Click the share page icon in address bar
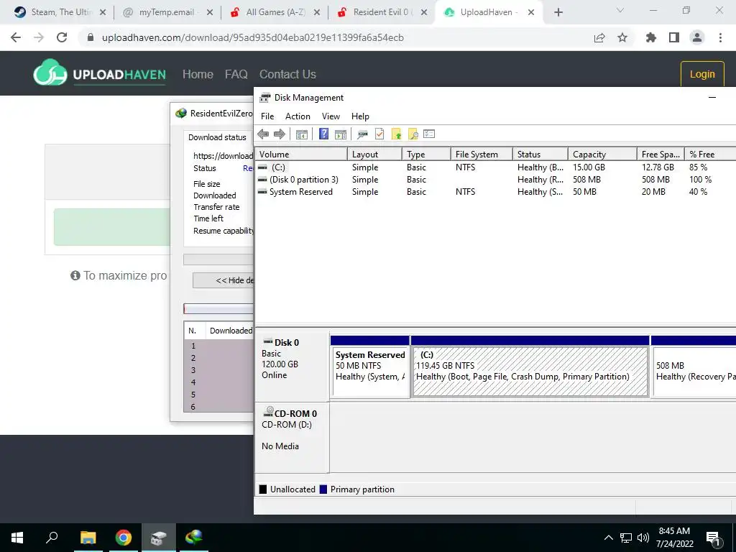736x552 pixels. [599, 37]
